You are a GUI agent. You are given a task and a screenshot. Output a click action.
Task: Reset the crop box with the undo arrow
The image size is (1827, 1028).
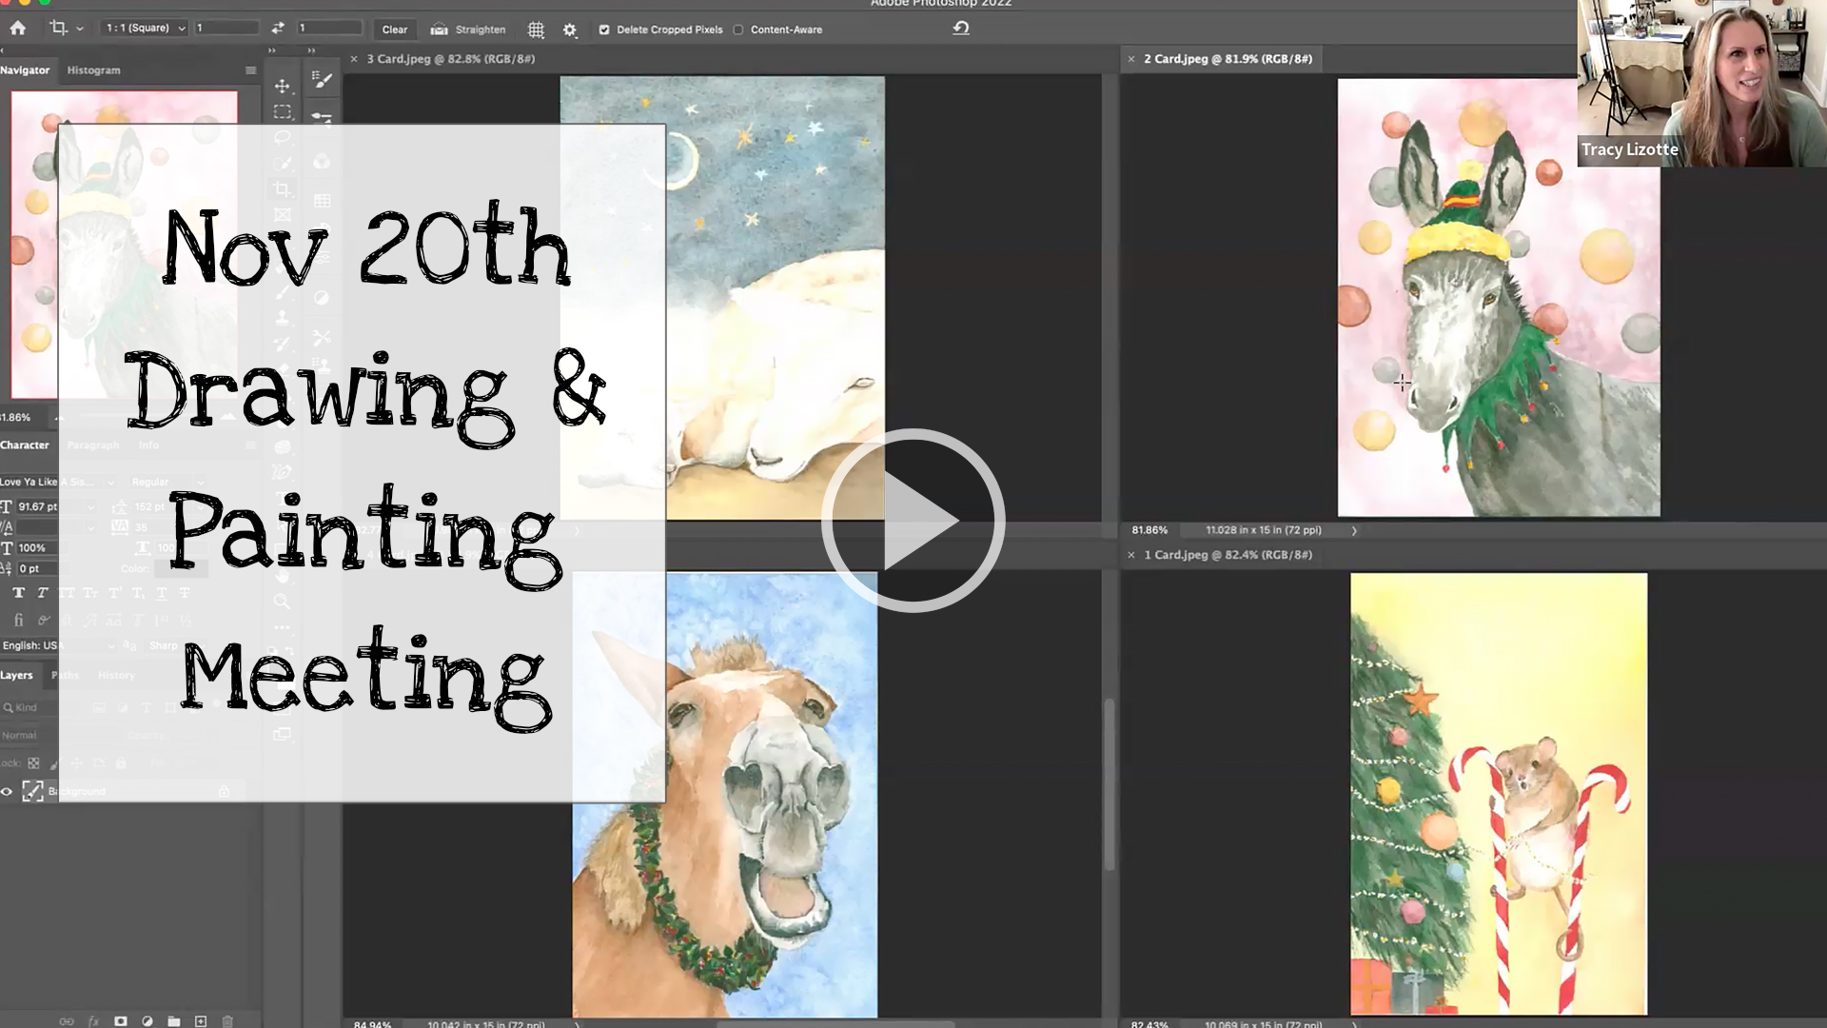click(x=961, y=28)
